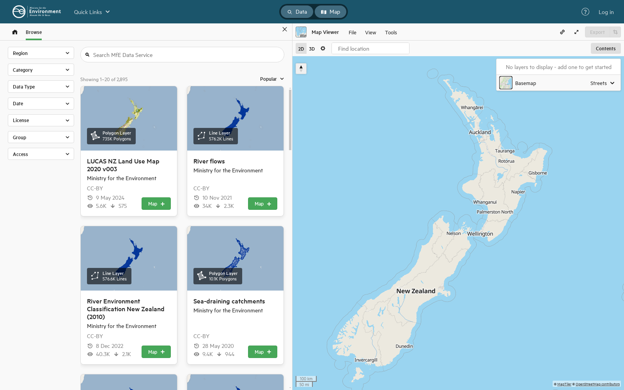The image size is (624, 390).
Task: Copy map link via chain icon
Action: [x=562, y=32]
